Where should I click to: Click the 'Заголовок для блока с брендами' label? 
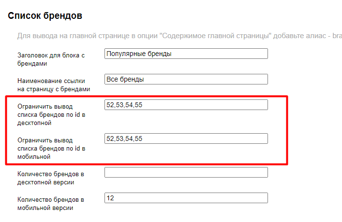[x=51, y=59]
